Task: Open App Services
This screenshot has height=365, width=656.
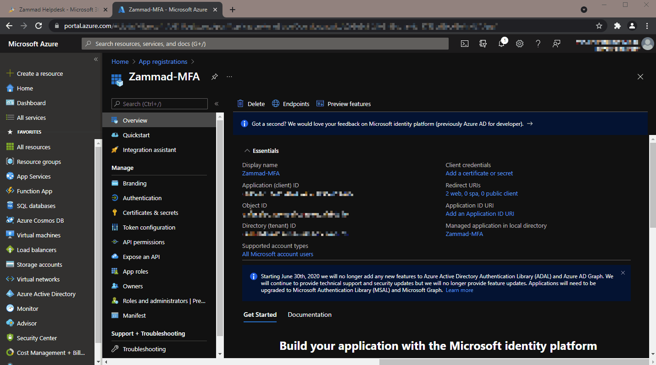Action: [47, 176]
